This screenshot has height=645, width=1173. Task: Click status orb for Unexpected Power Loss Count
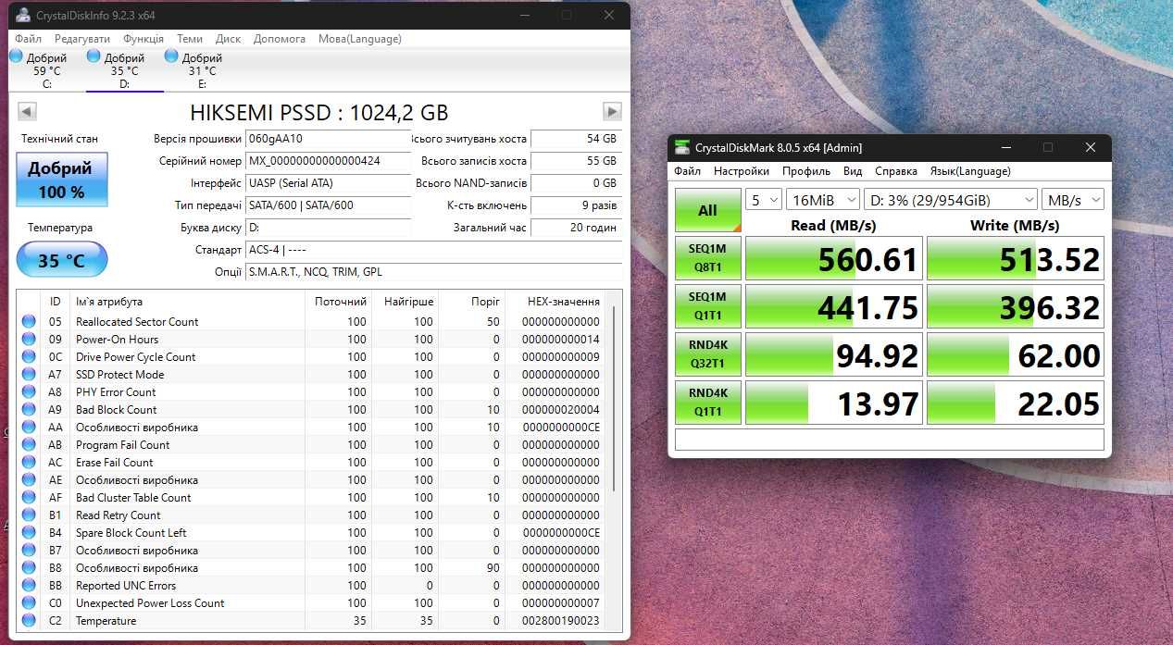pos(29,603)
